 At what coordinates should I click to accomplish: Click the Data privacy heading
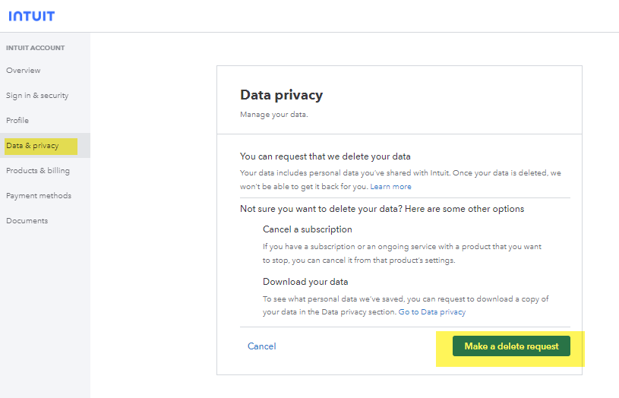pos(281,95)
